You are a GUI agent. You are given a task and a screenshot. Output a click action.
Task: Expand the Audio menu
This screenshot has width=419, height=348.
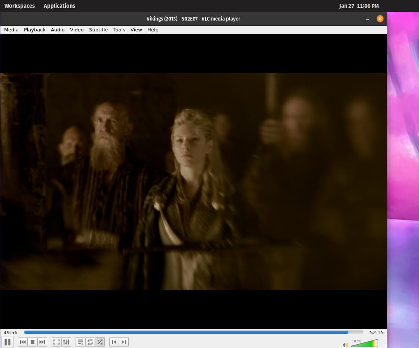coord(58,30)
